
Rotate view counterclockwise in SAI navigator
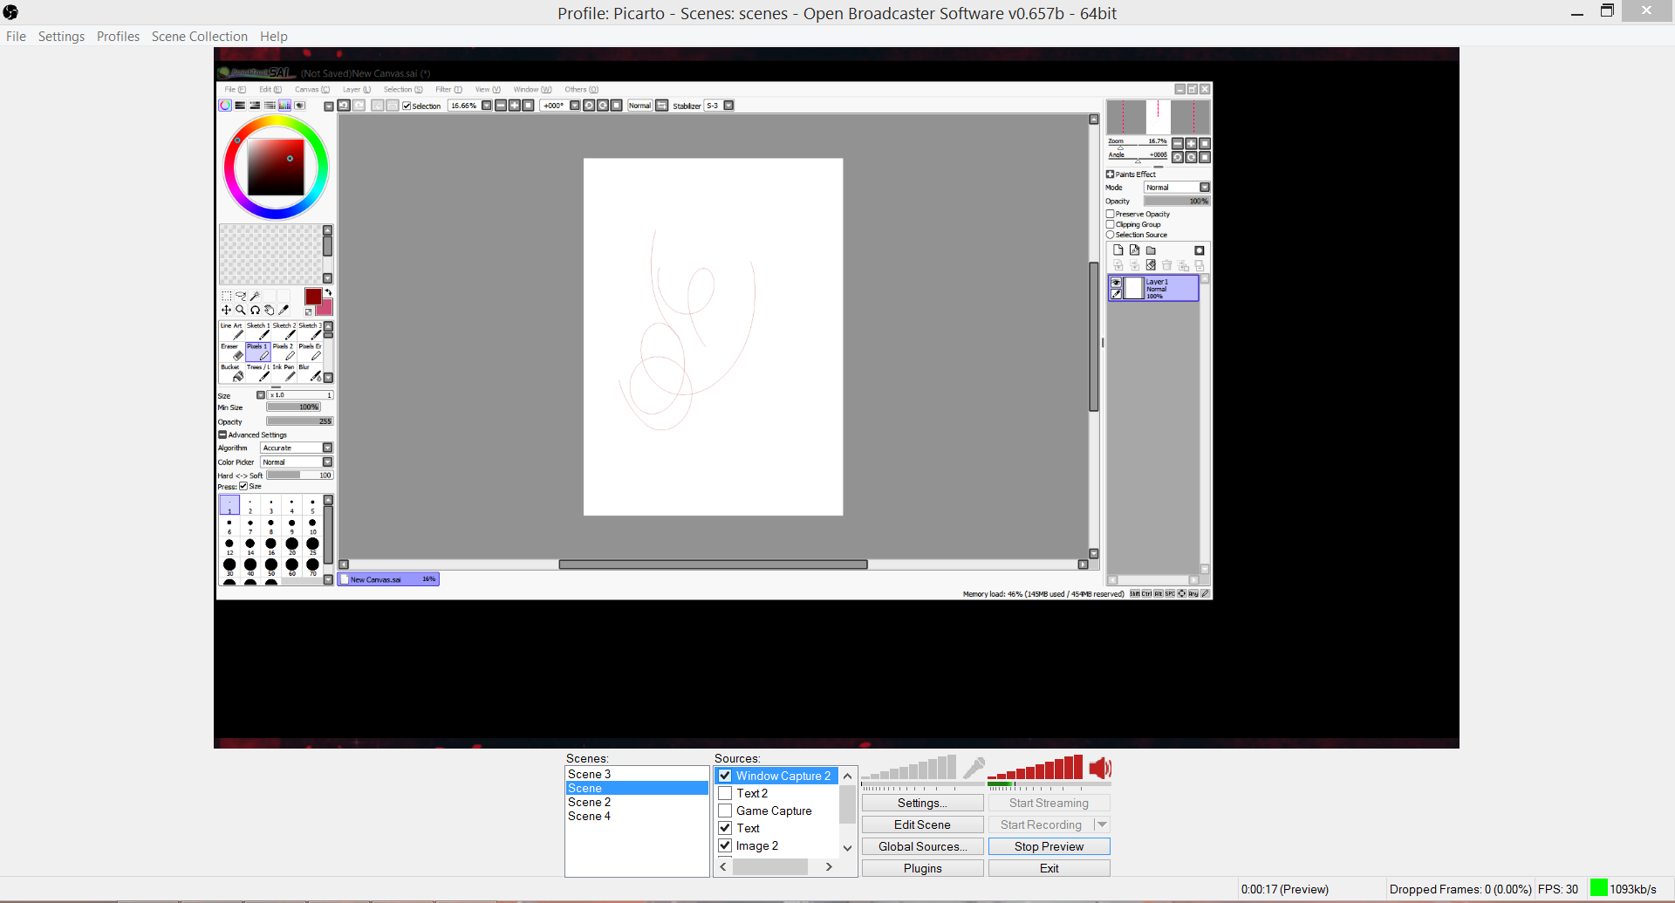[x=1177, y=158]
